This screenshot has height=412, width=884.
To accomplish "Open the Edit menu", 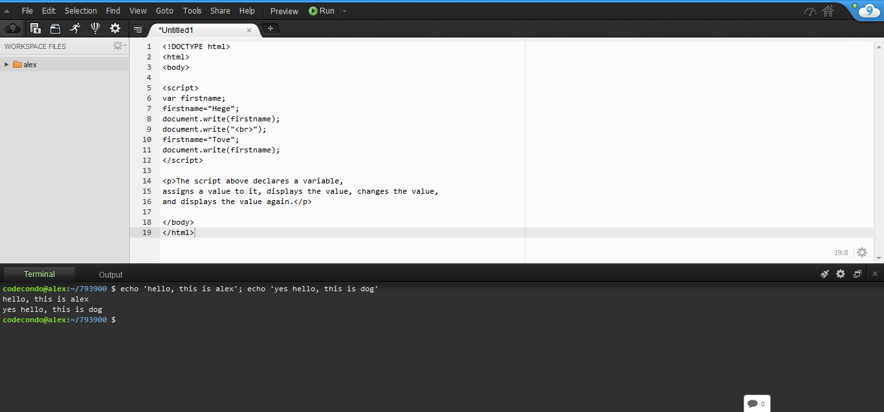I will point(49,11).
